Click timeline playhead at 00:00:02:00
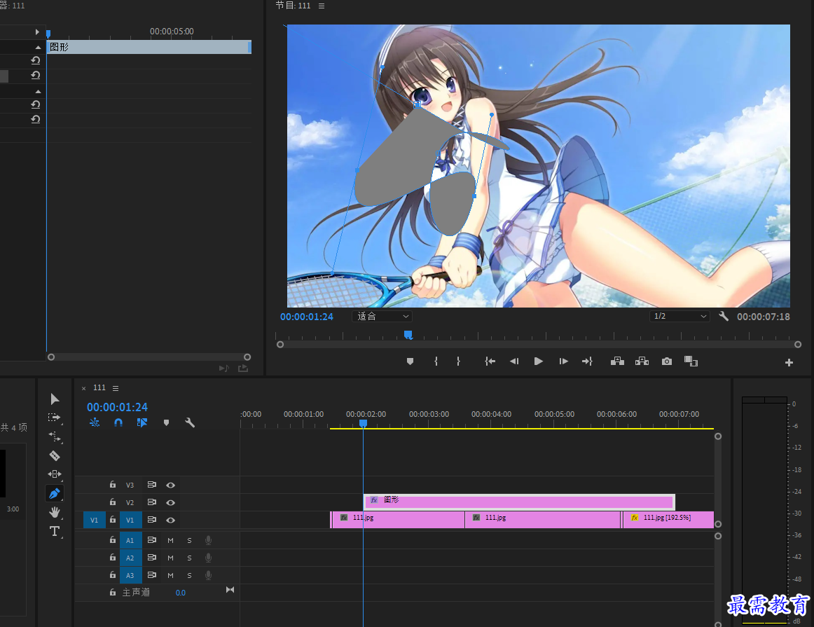 point(364,424)
